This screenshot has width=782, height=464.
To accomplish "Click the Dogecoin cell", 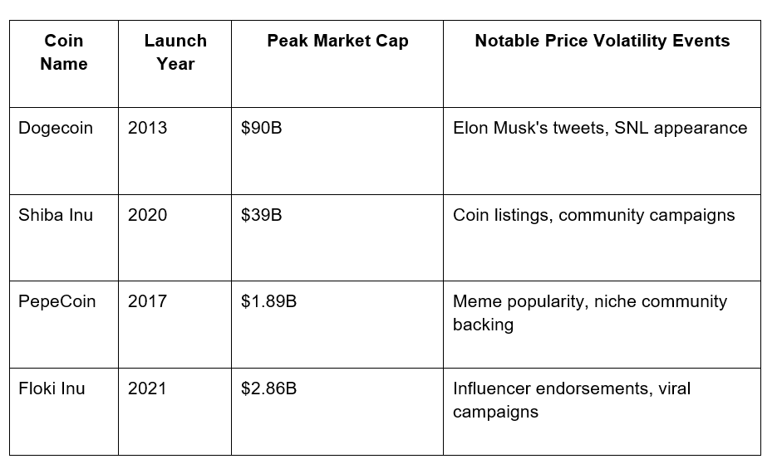I will (64, 151).
